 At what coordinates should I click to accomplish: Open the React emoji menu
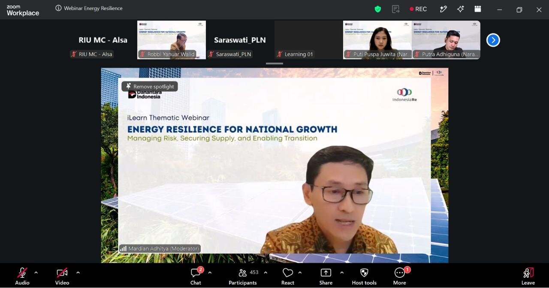tap(288, 276)
